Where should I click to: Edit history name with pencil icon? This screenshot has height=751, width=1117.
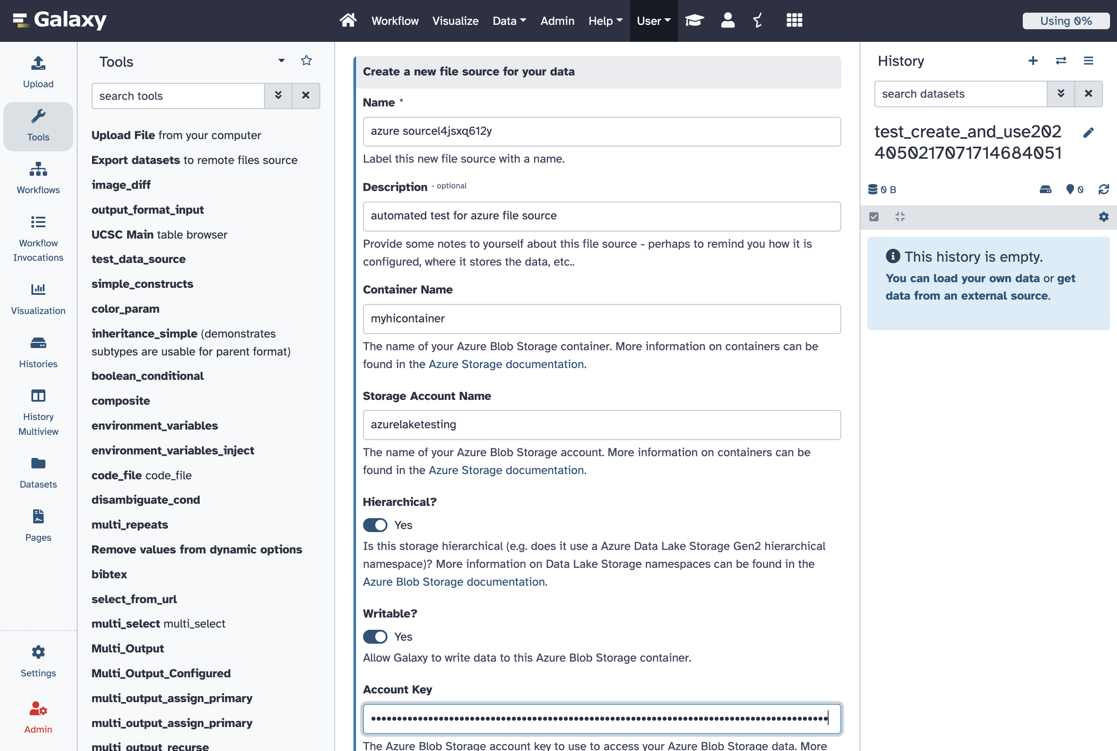pos(1088,133)
